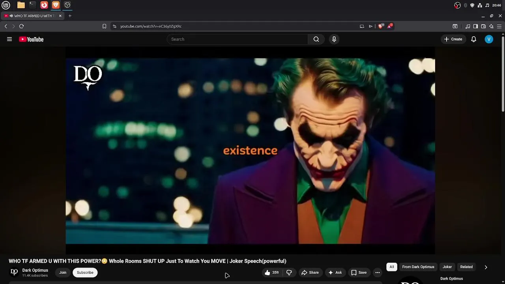Image resolution: width=505 pixels, height=284 pixels.
Task: Click the OBS recording tray icon
Action: click(457, 5)
